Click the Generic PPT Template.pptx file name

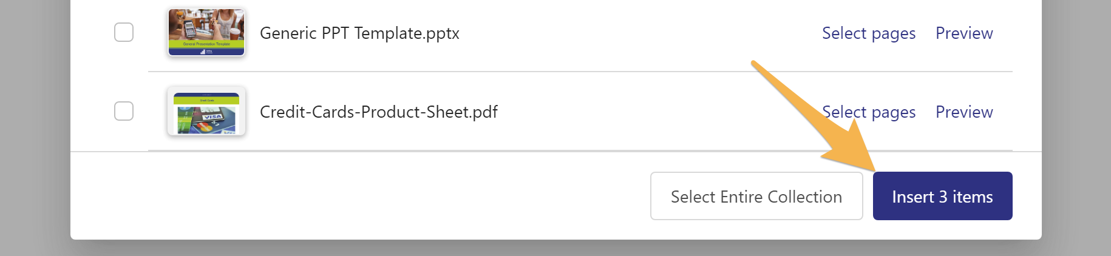coord(359,33)
